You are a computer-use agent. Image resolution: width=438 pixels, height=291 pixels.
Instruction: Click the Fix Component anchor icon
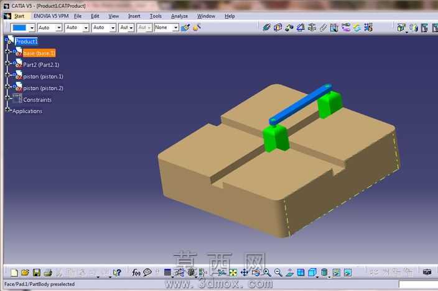pos(312,27)
